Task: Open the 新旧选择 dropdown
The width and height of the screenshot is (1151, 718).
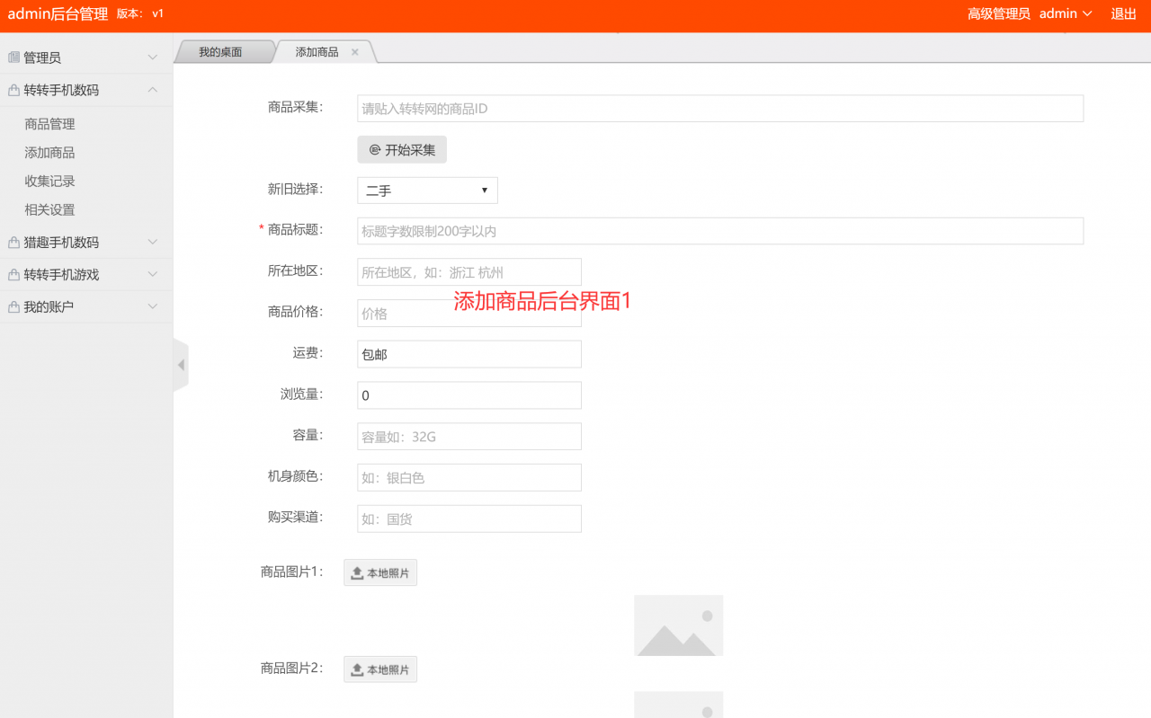Action: 427,191
